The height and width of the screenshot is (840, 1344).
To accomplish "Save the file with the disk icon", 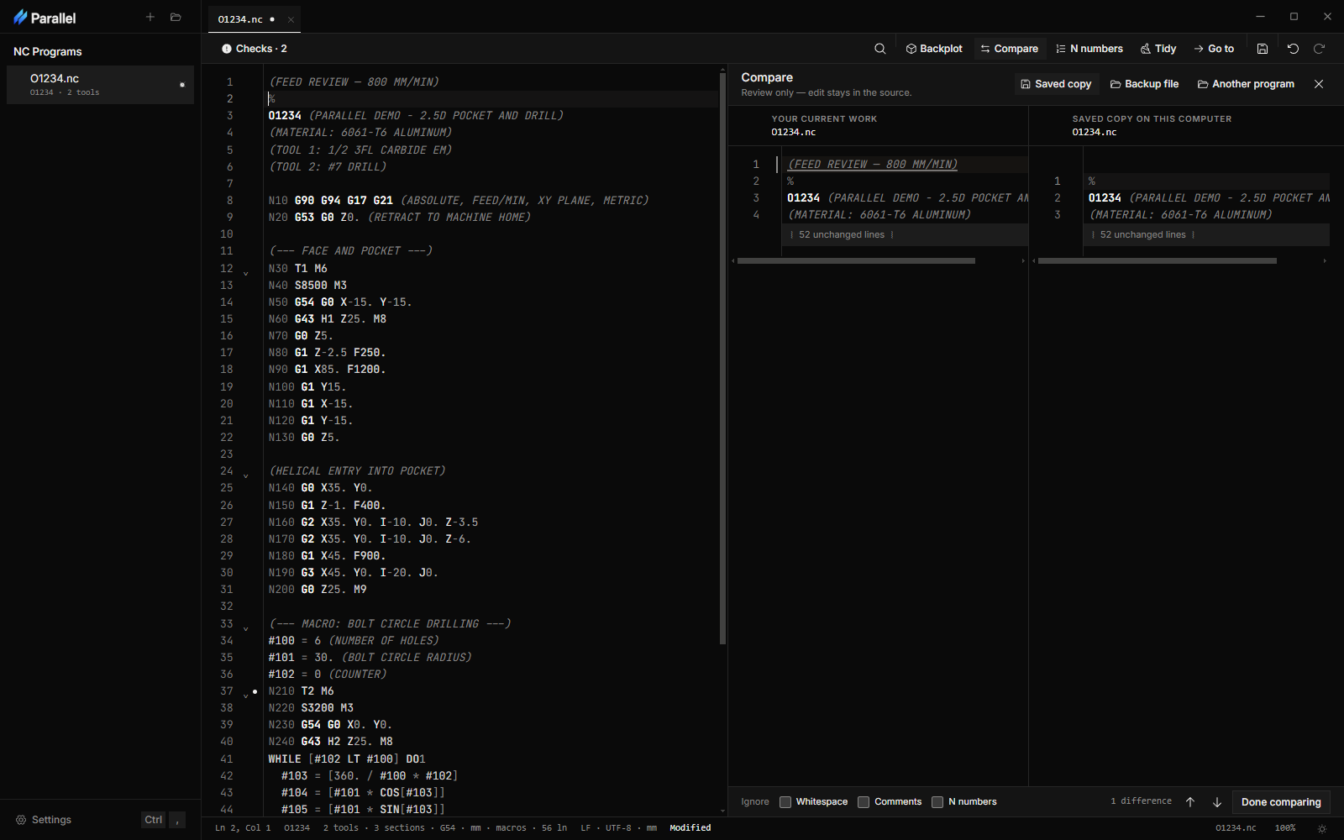I will click(1263, 49).
